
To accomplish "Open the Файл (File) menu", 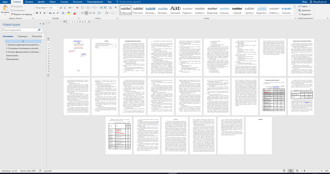I will (5, 2).
